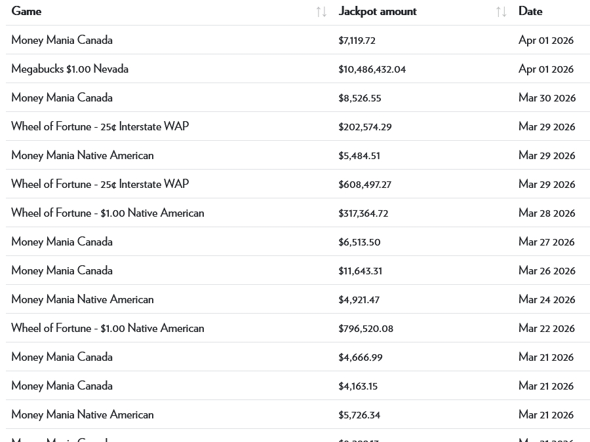Select the Game column header label
The height and width of the screenshot is (442, 590).
(x=26, y=11)
